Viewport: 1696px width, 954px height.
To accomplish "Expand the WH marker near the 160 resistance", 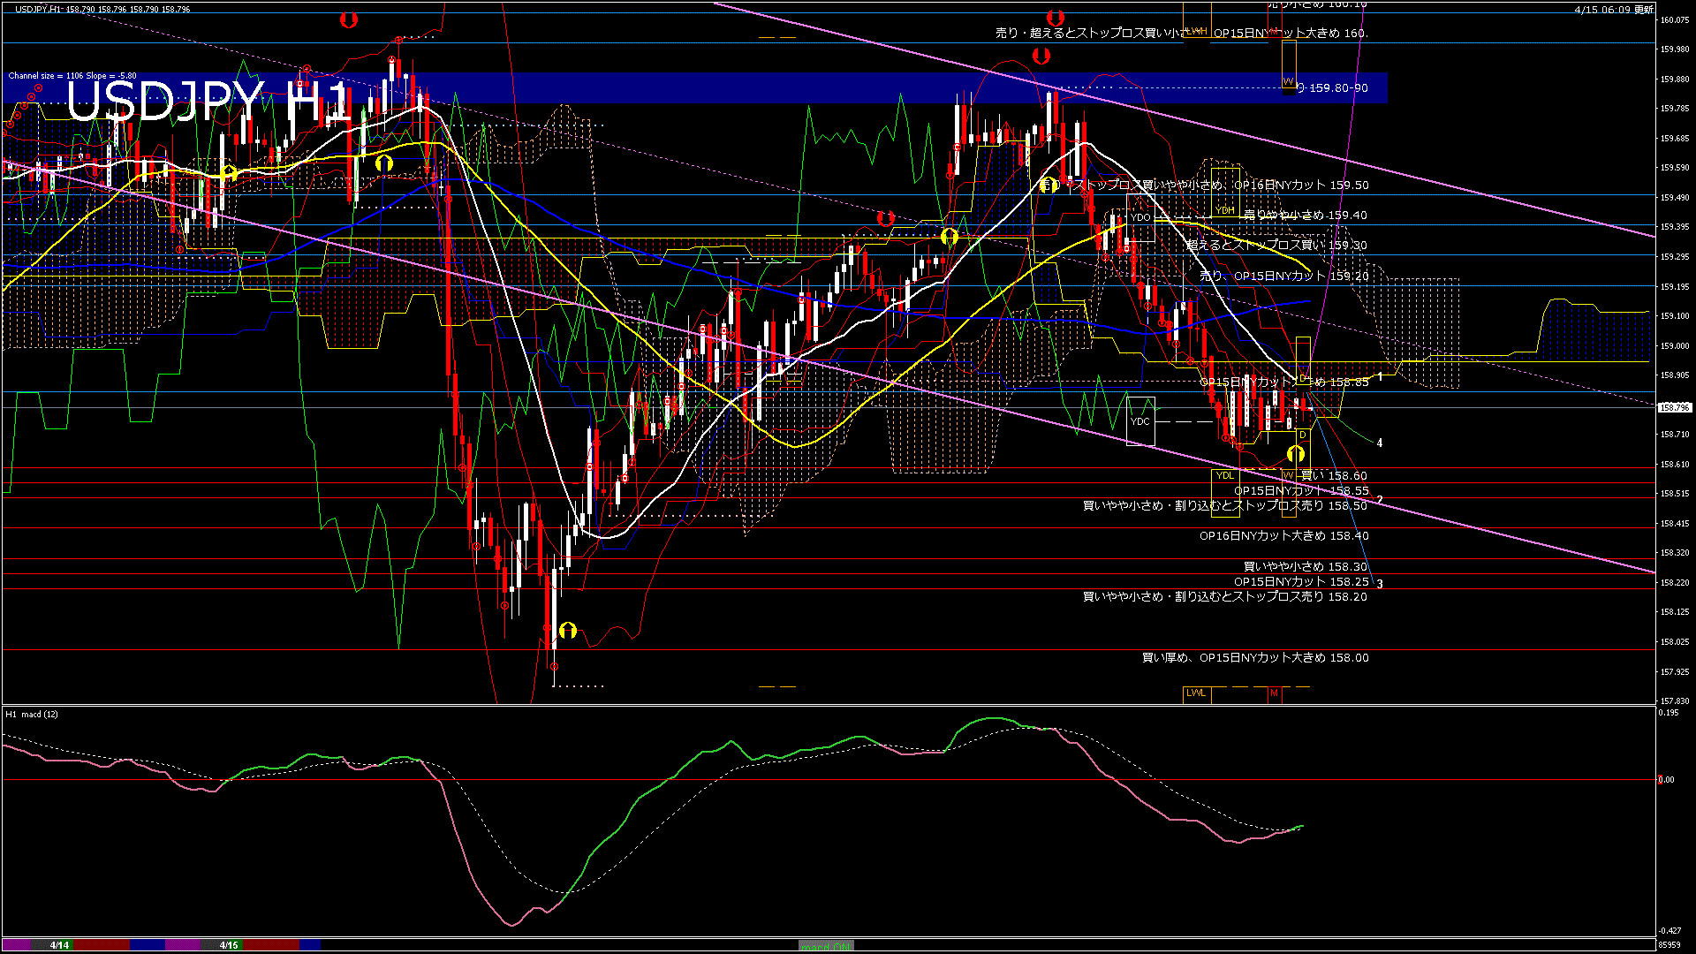I will (1197, 30).
